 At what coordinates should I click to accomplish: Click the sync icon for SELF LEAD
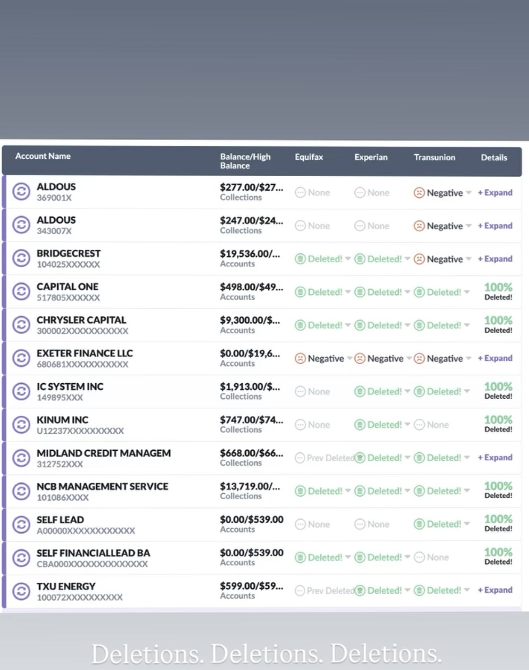(21, 525)
